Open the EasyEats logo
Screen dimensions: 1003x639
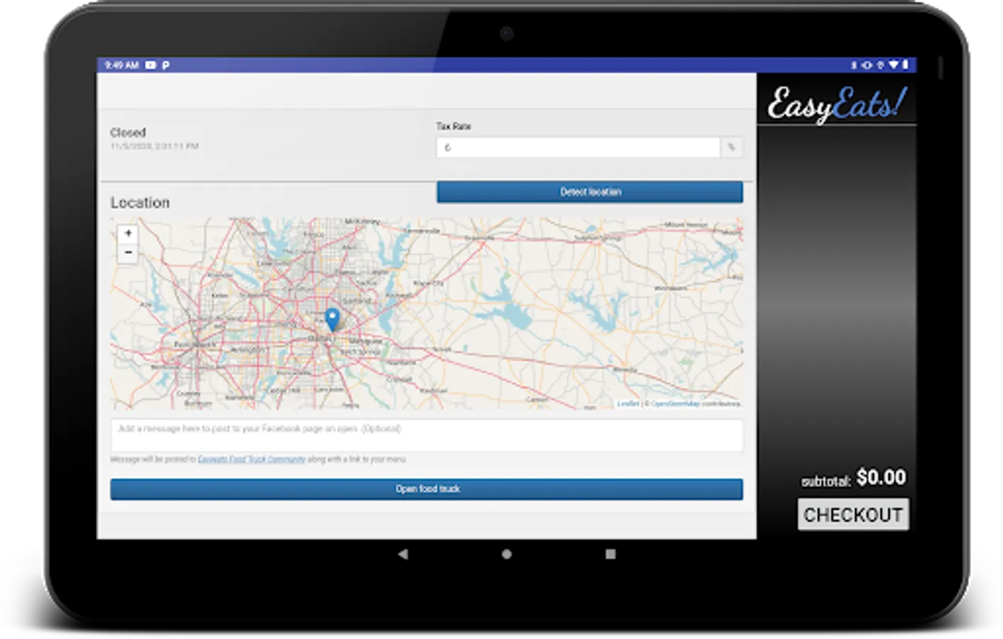pos(836,104)
